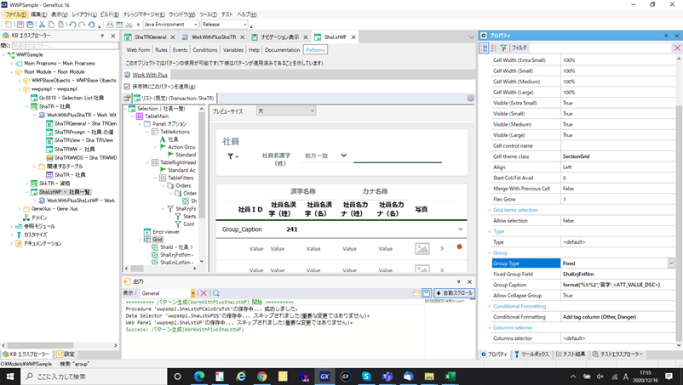
Task: Open the ツールボックス bottom tab
Action: pyautogui.click(x=531, y=354)
